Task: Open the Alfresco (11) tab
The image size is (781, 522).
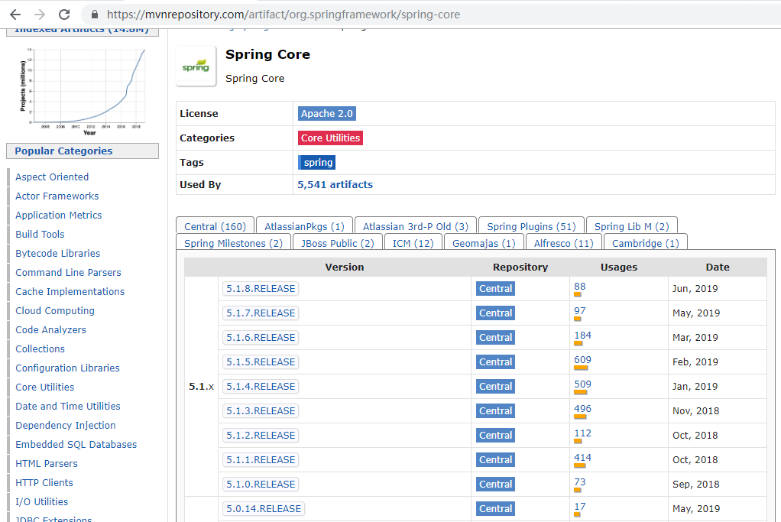Action: [x=564, y=244]
